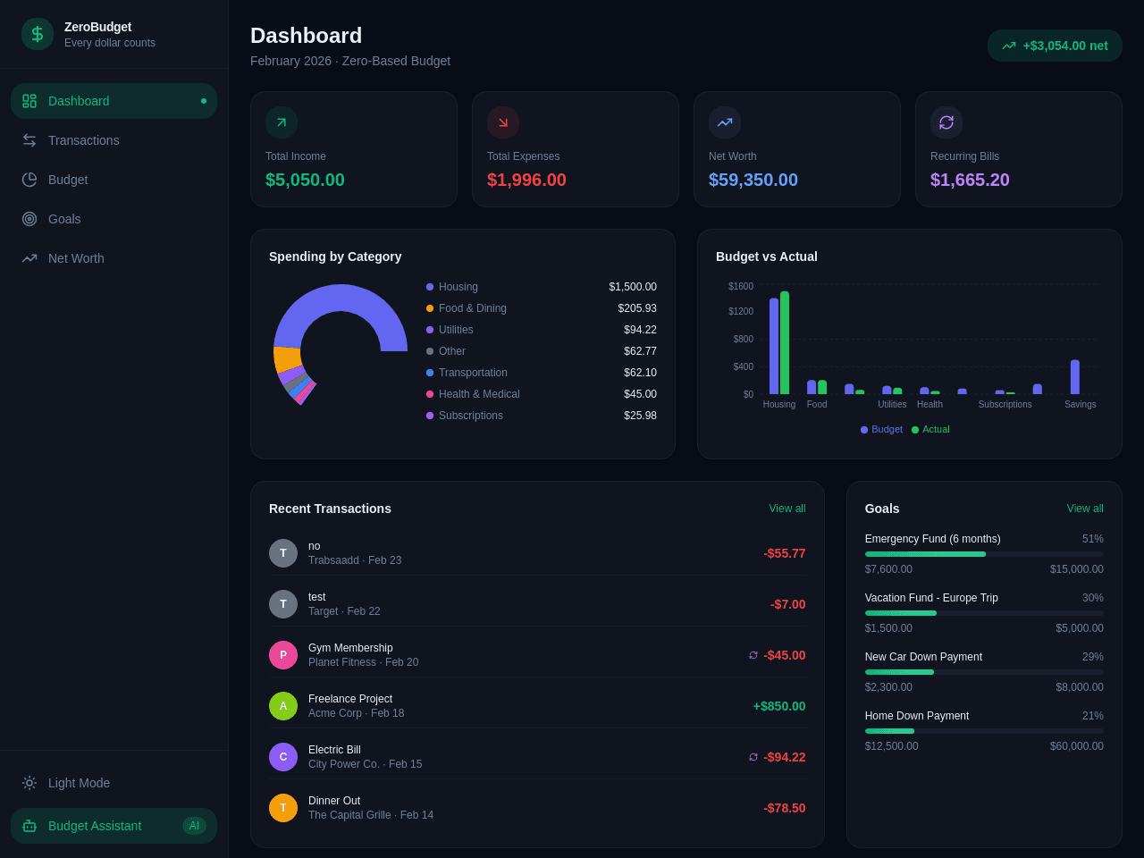Click the +$3,054.00 net badge
The image size is (1144, 858).
click(1055, 46)
